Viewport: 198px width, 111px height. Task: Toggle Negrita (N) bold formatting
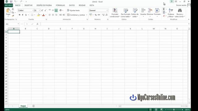(19, 15)
